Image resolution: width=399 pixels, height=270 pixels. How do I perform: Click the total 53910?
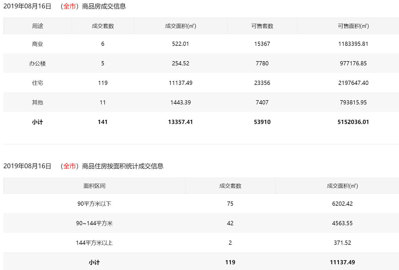[x=262, y=122]
